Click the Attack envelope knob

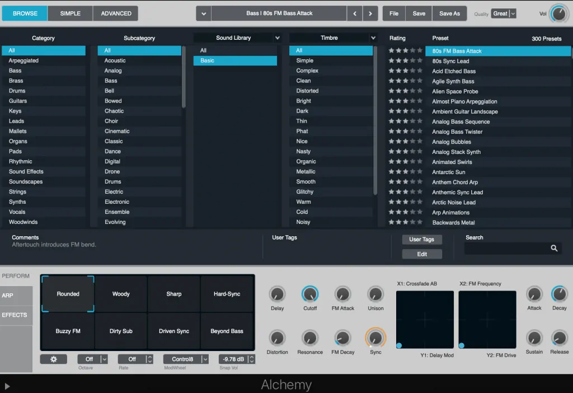(534, 294)
